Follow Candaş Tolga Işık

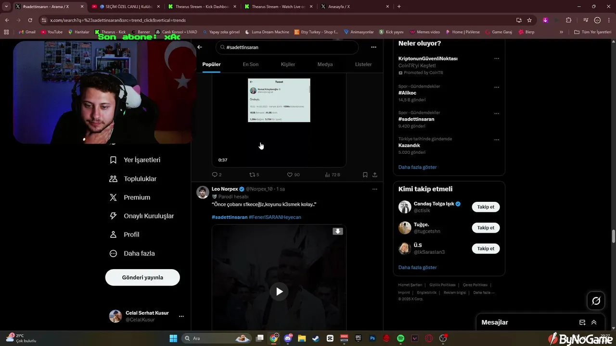tap(486, 207)
